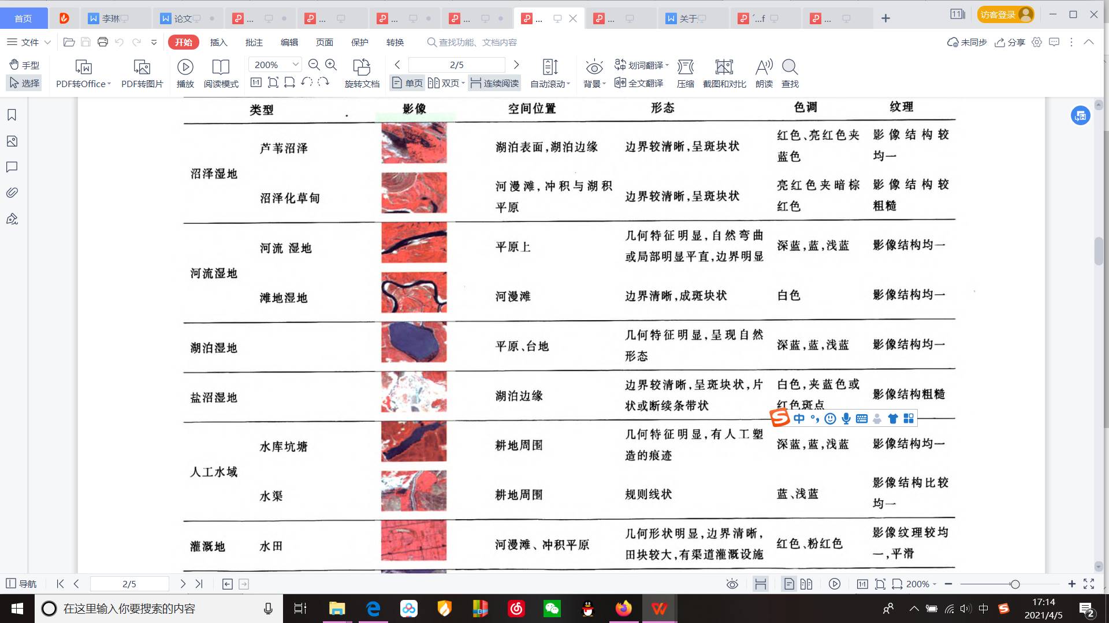Toggle 连续阅读 continuous reading mode
Image resolution: width=1109 pixels, height=623 pixels.
click(494, 83)
